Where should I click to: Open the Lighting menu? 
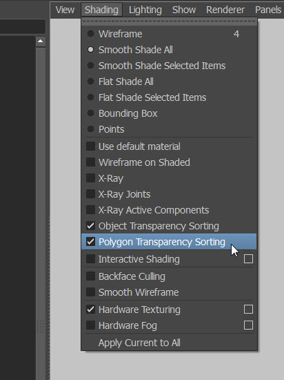(x=145, y=10)
